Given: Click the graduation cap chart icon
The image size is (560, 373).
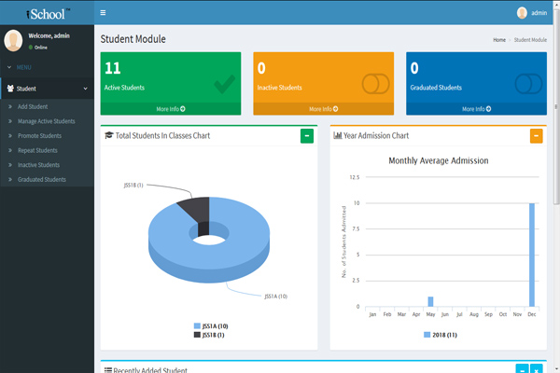Looking at the screenshot, I should click(108, 136).
